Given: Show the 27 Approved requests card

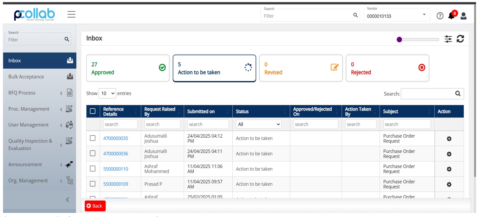Looking at the screenshot, I should [x=128, y=68].
